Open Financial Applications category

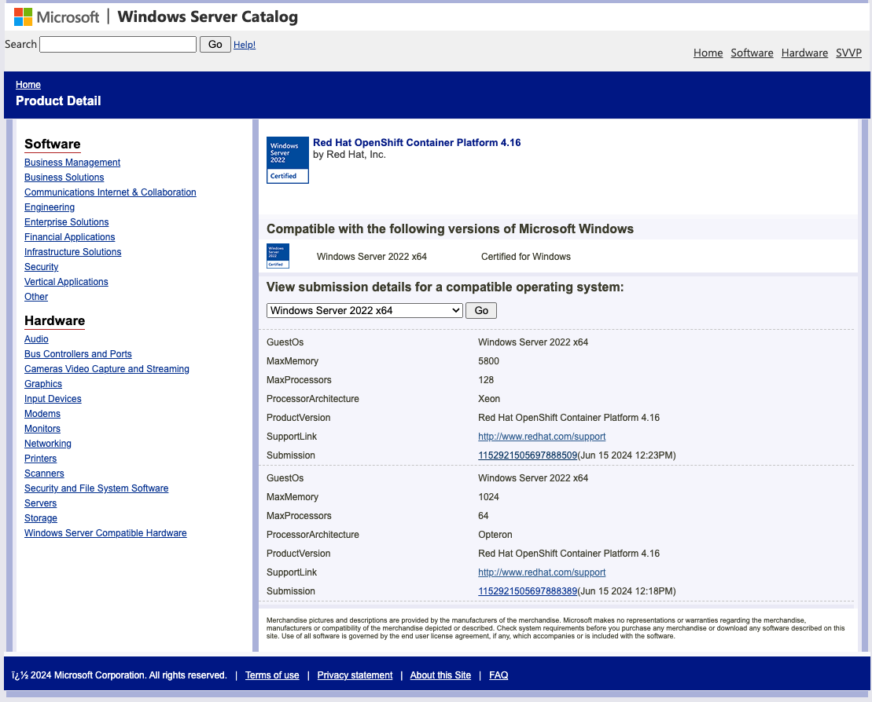point(69,237)
